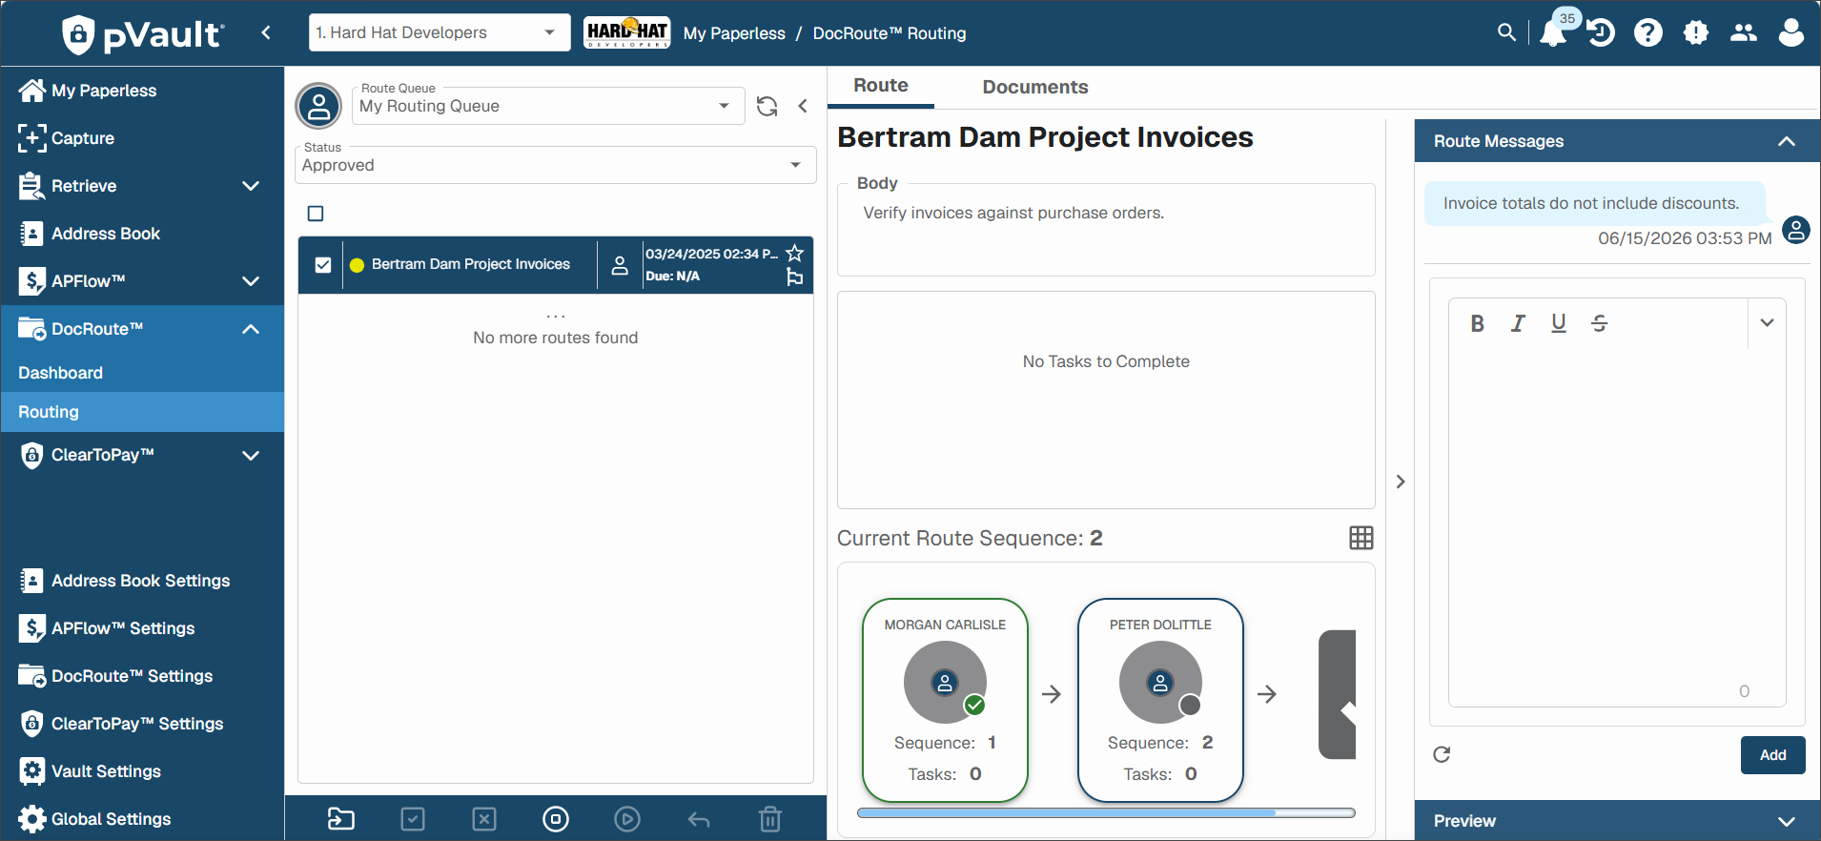Viewport: 1821px width, 841px height.
Task: Toggle the right side panel chevron
Action: point(1401,482)
